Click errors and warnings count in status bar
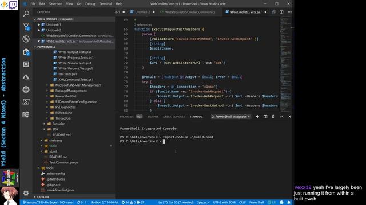This screenshot has height=205, width=366. tap(133, 203)
